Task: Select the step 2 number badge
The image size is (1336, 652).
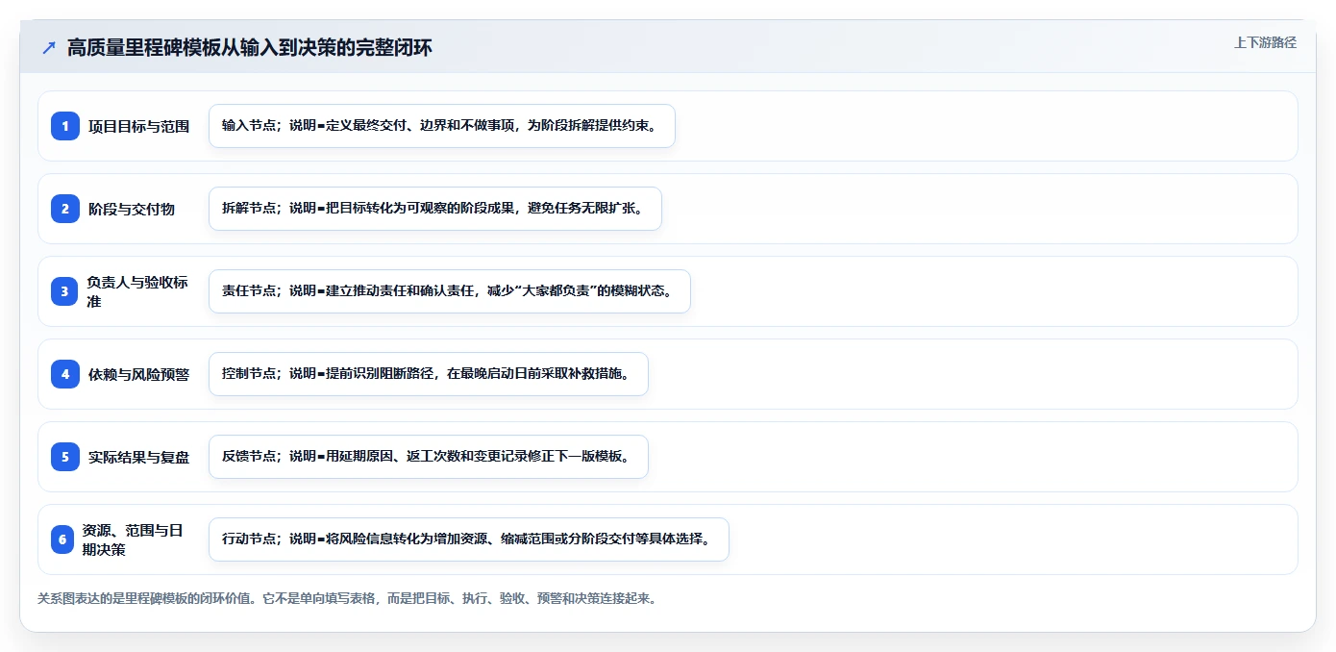Action: coord(65,209)
